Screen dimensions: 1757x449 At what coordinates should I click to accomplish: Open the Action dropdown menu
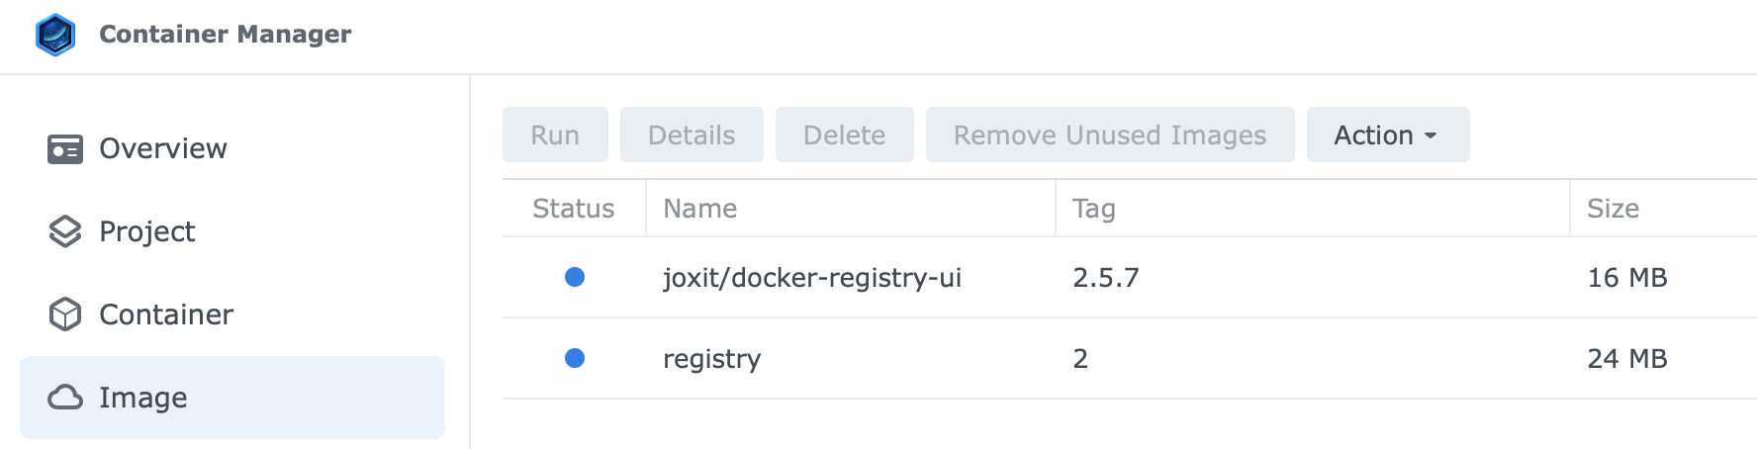[1388, 135]
